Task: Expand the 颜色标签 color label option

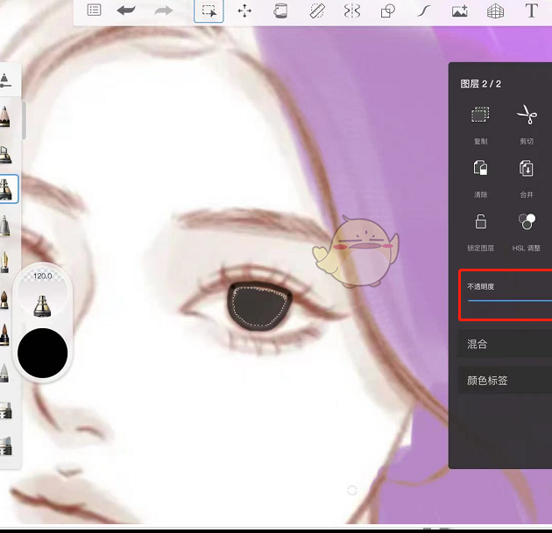Action: click(505, 380)
